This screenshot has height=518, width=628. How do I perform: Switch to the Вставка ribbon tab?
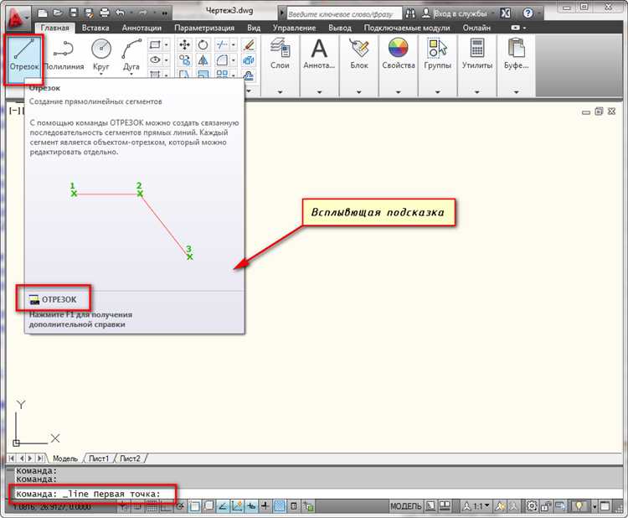pos(95,28)
